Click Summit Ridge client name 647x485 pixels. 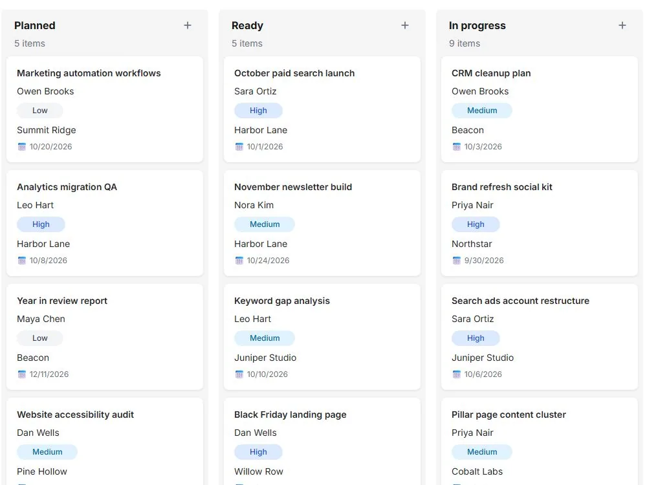pos(46,130)
